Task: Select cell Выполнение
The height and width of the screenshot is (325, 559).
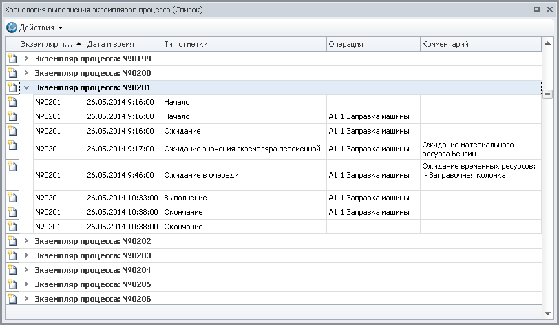Action: point(244,198)
